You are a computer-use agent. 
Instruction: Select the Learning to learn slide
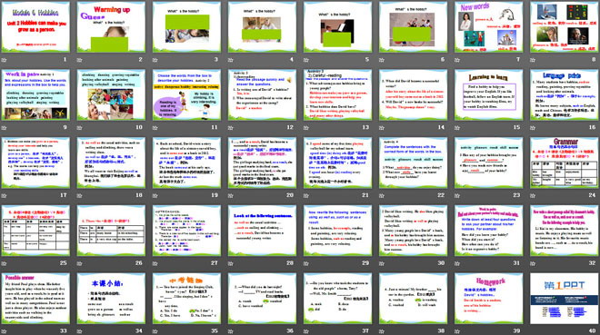pos(489,94)
